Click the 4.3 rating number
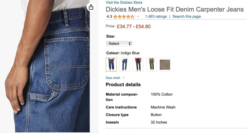This screenshot has height=134, width=247. [x=109, y=16]
